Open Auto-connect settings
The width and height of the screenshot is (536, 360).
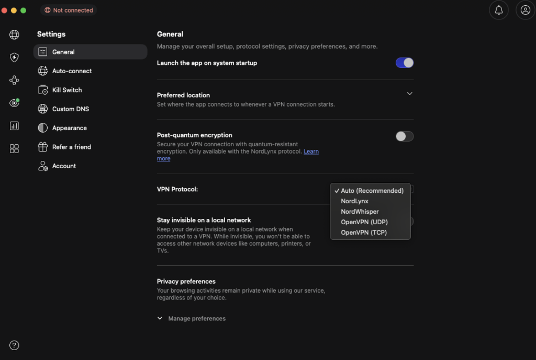(x=90, y=71)
